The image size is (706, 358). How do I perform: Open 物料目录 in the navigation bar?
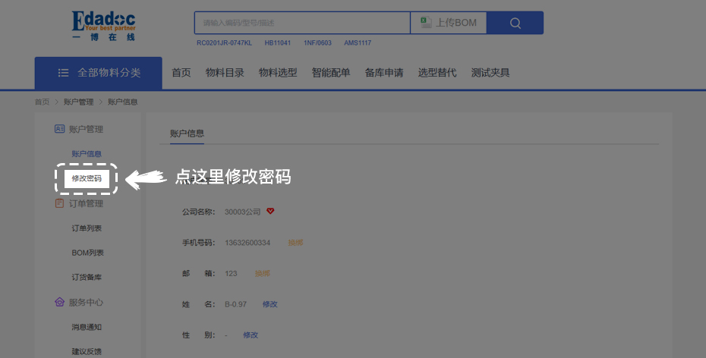pyautogui.click(x=225, y=73)
